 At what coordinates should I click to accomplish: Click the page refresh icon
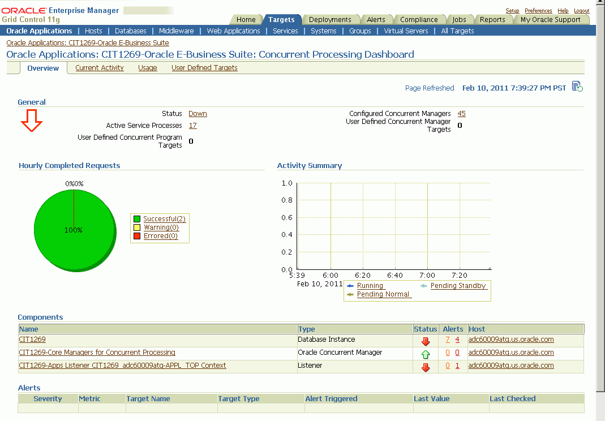click(577, 87)
